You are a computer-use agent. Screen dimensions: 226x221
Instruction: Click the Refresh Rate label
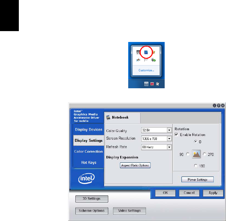click(x=117, y=147)
